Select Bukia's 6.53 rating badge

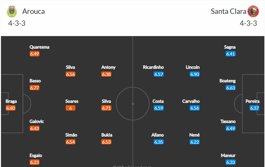coord(106,142)
